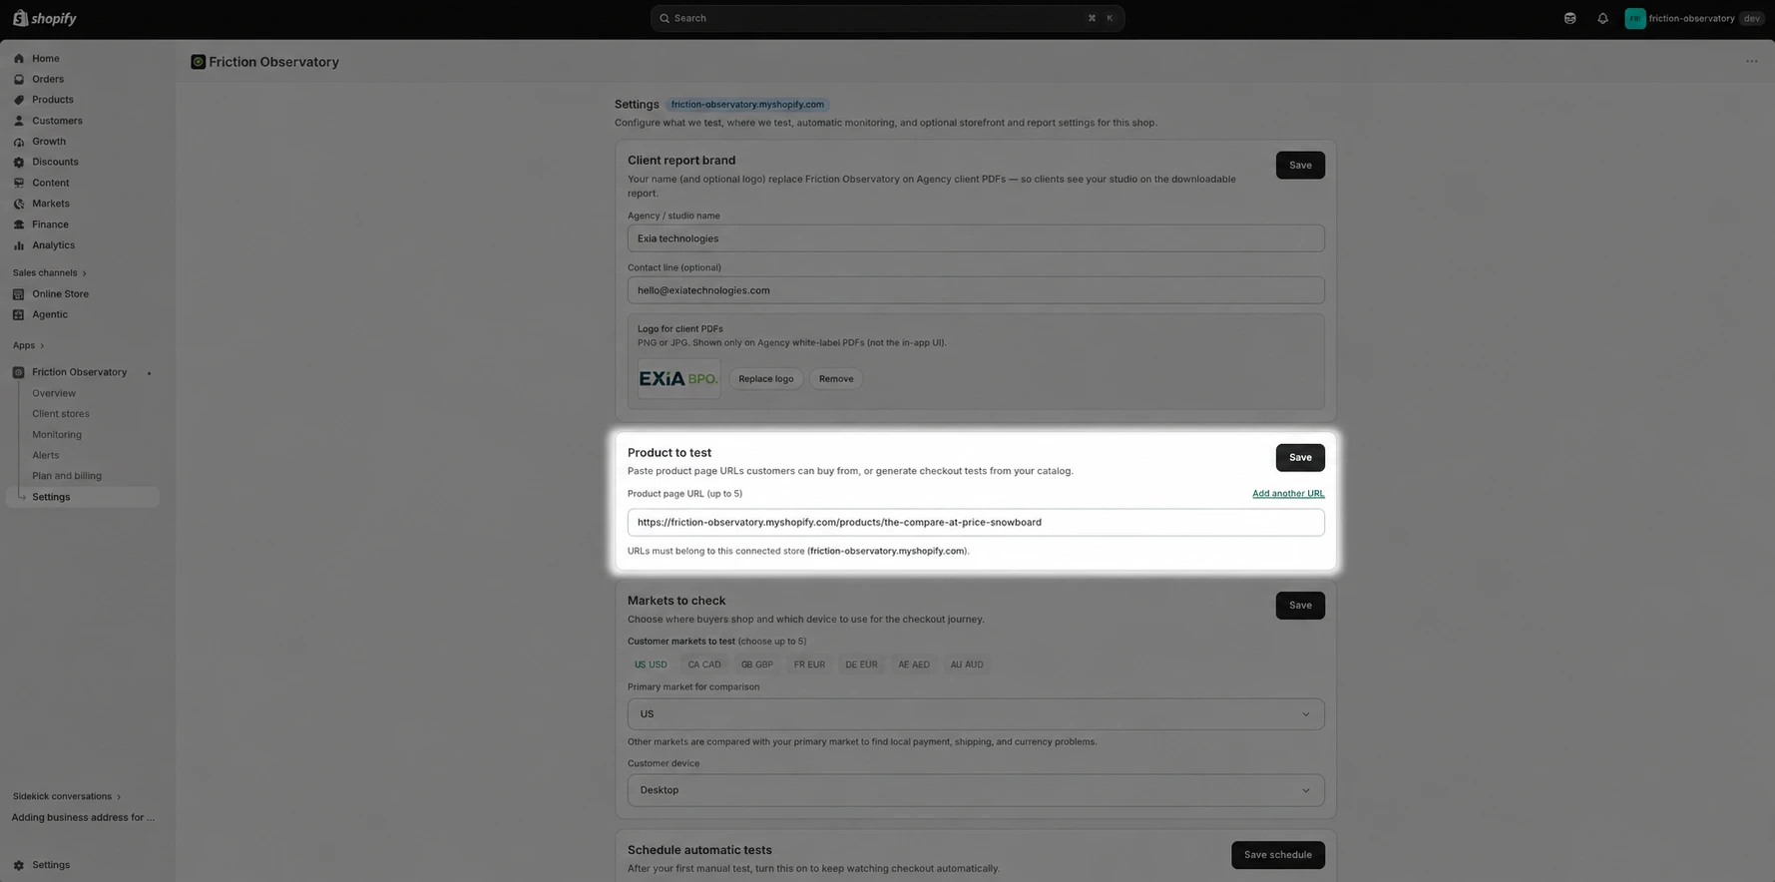This screenshot has height=882, width=1775.
Task: Expand the Apps section
Action: coord(29,346)
